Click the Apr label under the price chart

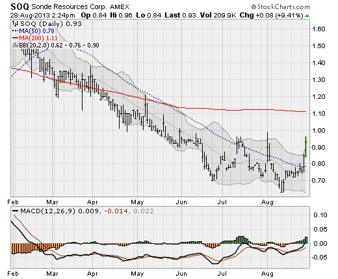(92, 202)
